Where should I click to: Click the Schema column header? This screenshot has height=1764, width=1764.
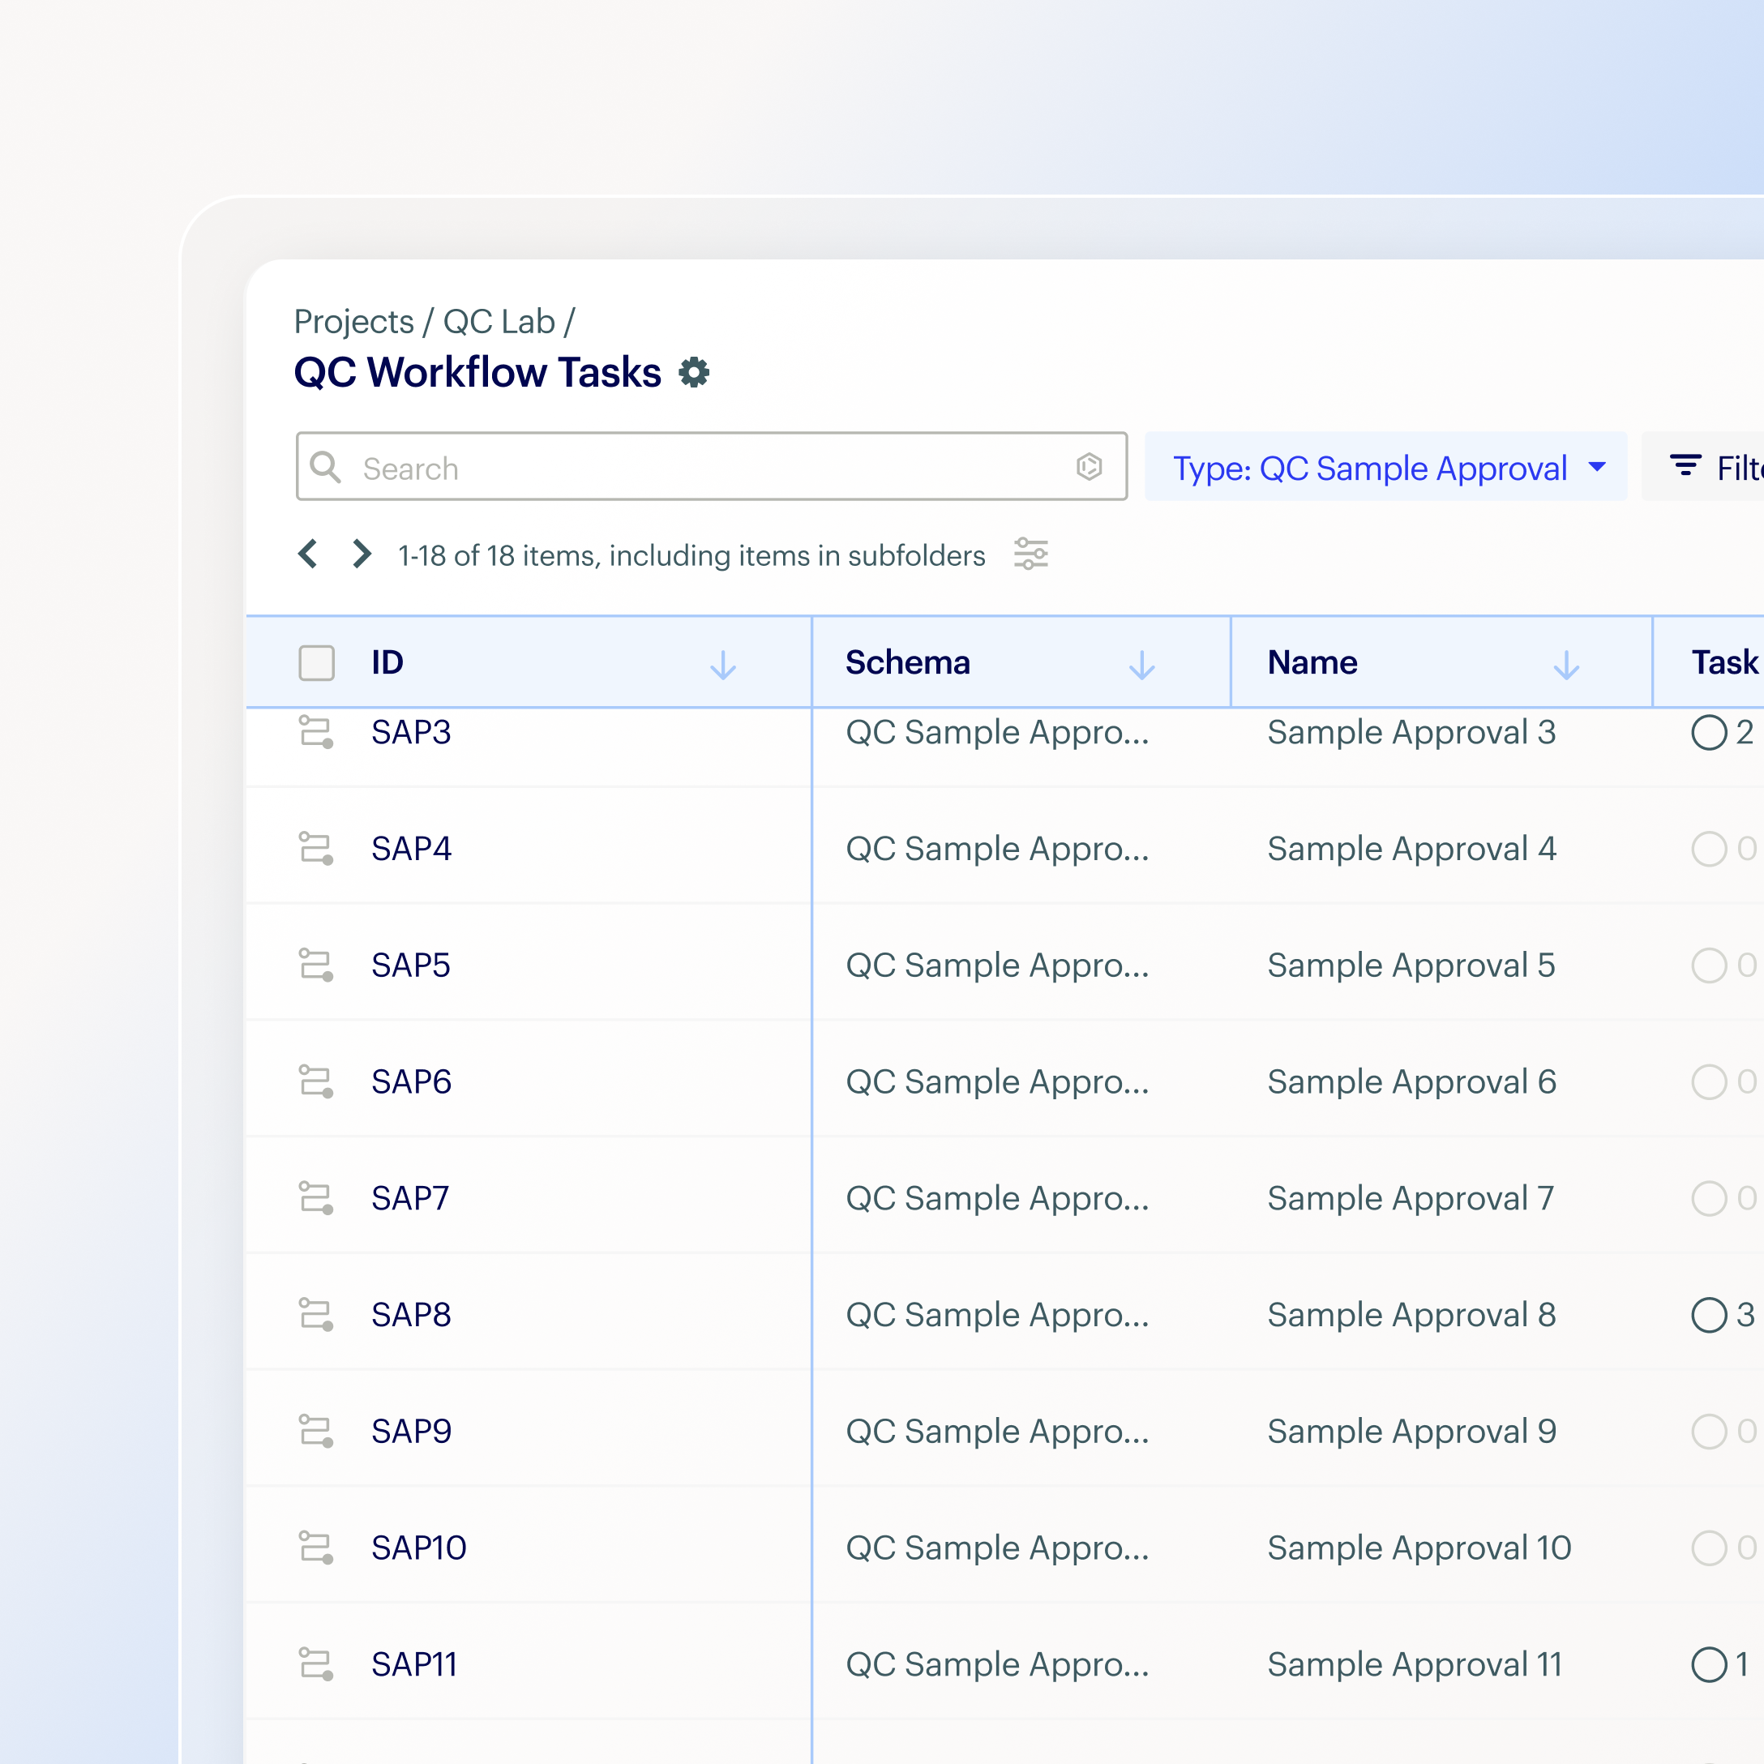pos(908,663)
